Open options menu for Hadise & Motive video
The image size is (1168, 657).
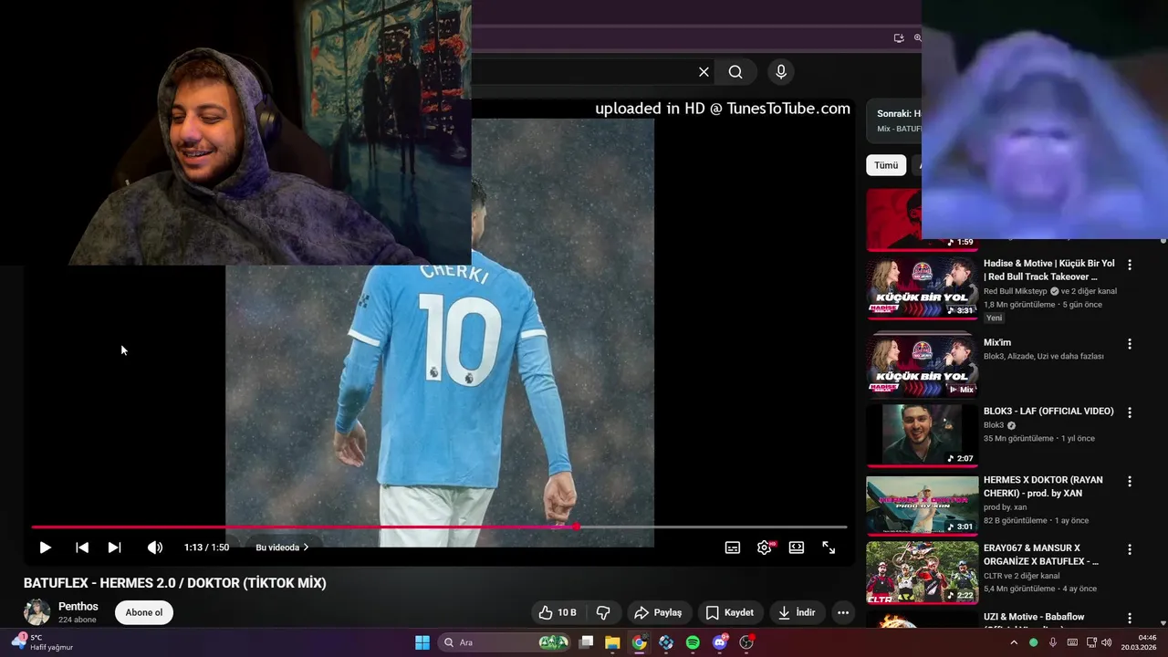click(x=1130, y=265)
